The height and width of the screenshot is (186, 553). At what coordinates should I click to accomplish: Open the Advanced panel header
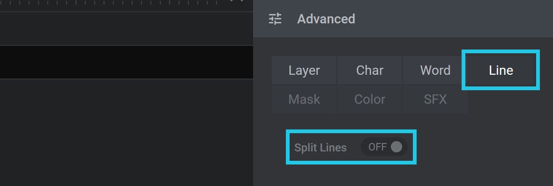[x=403, y=19]
